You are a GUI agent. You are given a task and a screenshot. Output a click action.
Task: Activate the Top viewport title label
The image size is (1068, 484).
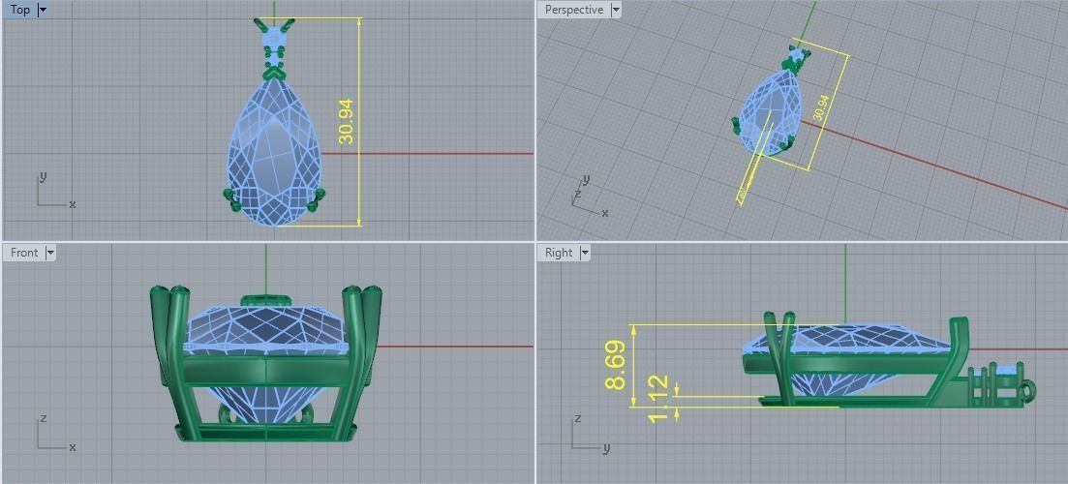pyautogui.click(x=19, y=10)
